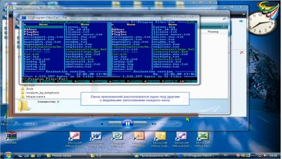The image size is (282, 159).
Task: Click the Размер column header in Explorer
Action: click(213, 31)
